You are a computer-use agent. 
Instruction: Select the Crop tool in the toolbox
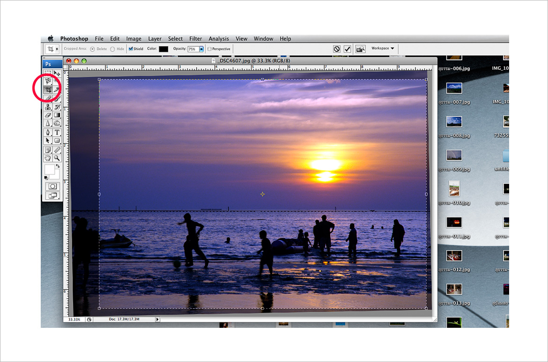(48, 89)
